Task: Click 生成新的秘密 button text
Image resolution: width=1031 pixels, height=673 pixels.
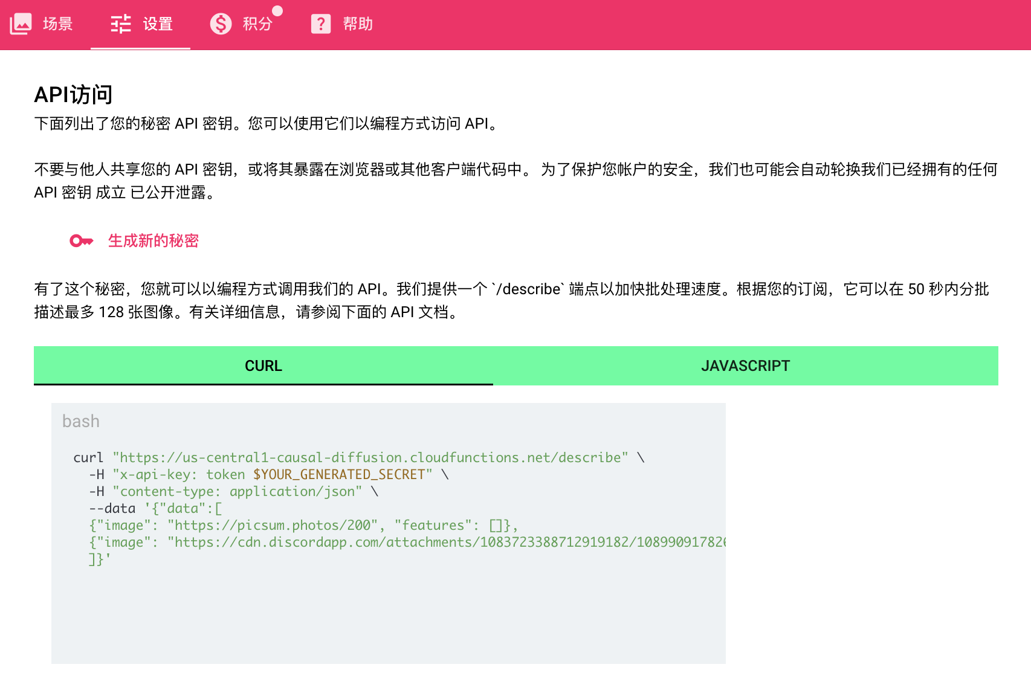Action: (154, 241)
